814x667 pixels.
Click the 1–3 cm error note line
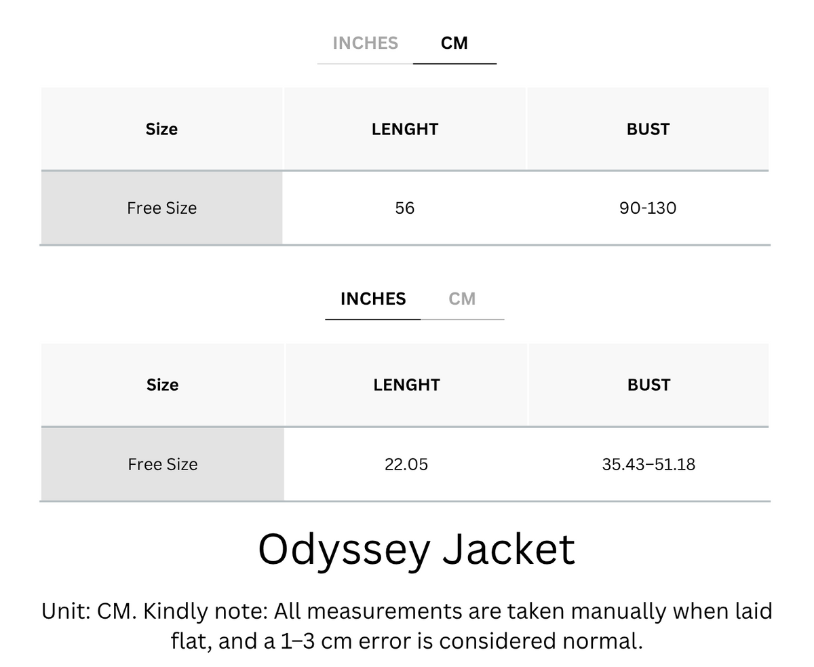click(x=407, y=641)
